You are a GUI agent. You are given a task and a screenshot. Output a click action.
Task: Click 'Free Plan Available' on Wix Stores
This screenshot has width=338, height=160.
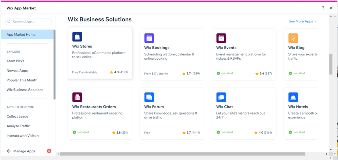(x=85, y=72)
